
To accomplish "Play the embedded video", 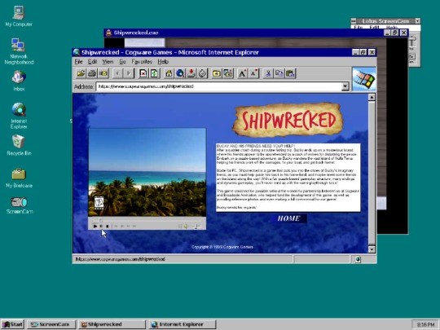I will [95, 226].
